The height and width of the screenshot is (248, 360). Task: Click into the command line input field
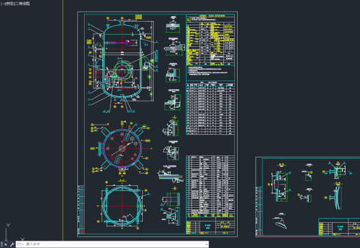click(115, 245)
